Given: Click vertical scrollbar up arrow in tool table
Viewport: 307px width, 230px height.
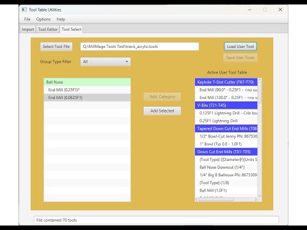Looking at the screenshot, I should coord(260,80).
